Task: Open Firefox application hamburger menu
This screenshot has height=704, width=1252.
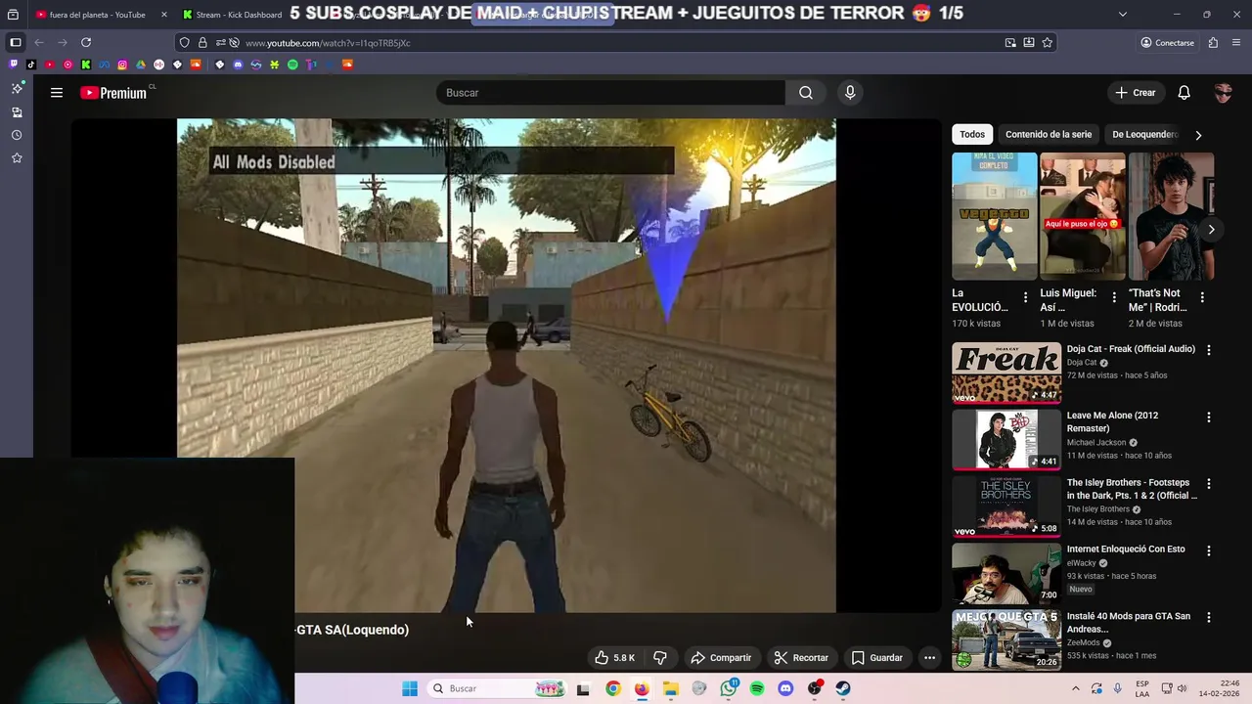Action: pyautogui.click(x=1236, y=43)
